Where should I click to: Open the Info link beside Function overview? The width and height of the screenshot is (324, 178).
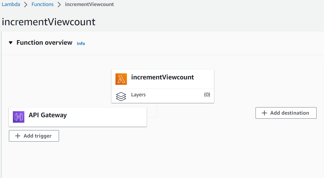[x=81, y=43]
